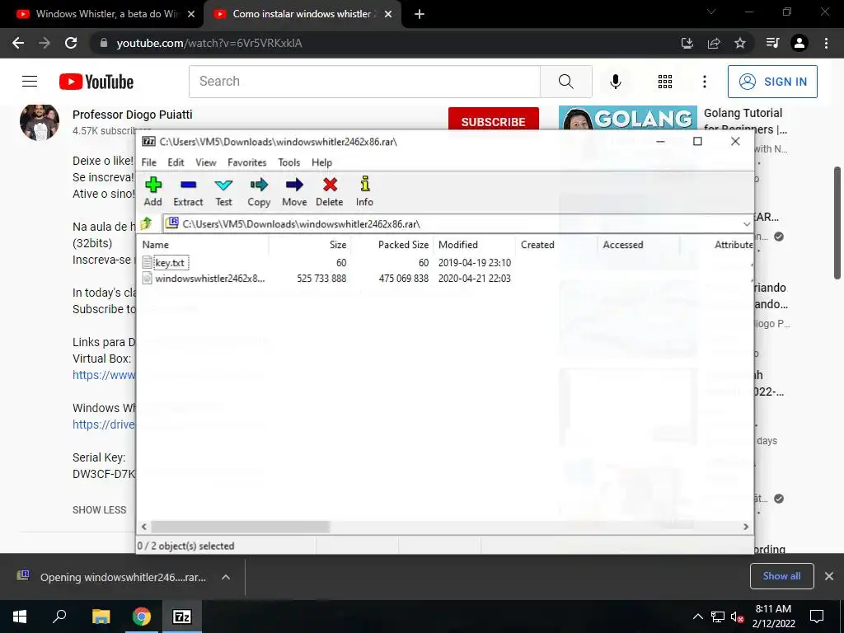Viewport: 844px width, 633px height.
Task: Sort by the Accessed column header
Action: pos(639,244)
